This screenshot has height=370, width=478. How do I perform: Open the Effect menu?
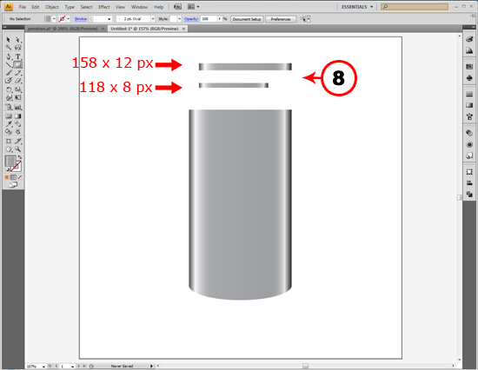pyautogui.click(x=104, y=7)
